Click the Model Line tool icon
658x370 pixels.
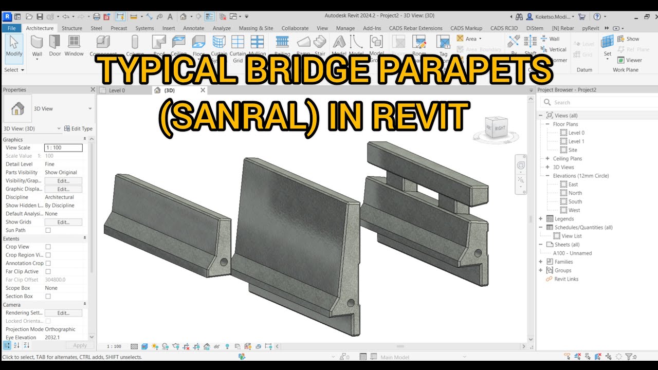coord(356,42)
